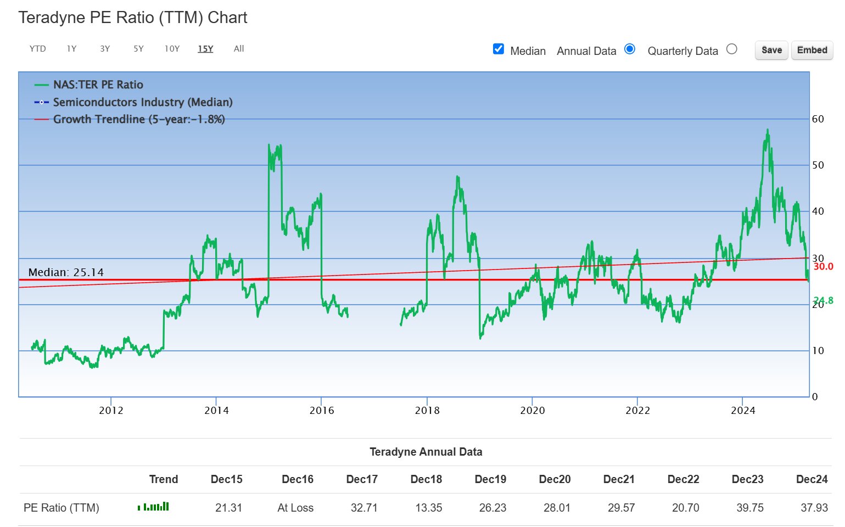Click the 2012 x-axis label
Screen dimensions: 845x527
tap(111, 411)
